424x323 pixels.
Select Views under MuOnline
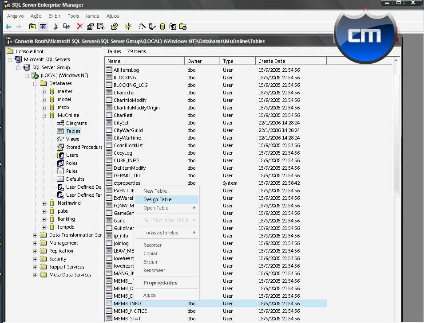pos(72,139)
